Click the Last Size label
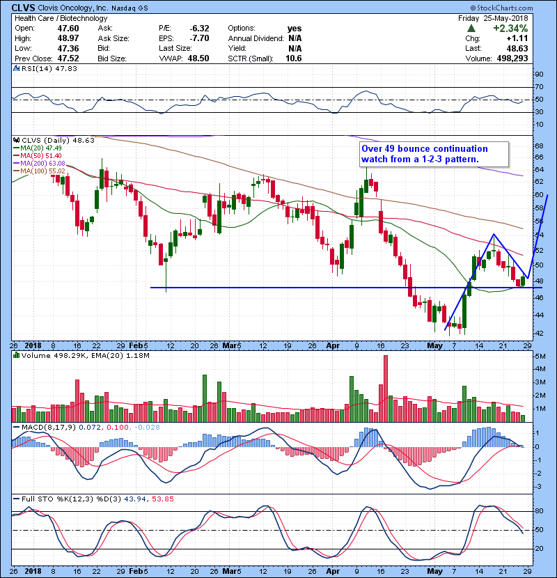557x578 pixels. click(x=175, y=48)
